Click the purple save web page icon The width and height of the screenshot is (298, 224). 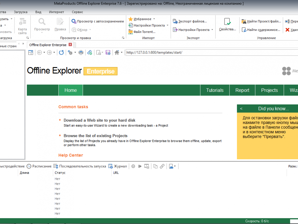pyautogui.click(x=108, y=52)
